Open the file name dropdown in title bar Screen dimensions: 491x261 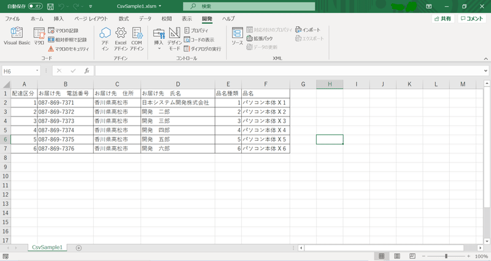pyautogui.click(x=160, y=6)
